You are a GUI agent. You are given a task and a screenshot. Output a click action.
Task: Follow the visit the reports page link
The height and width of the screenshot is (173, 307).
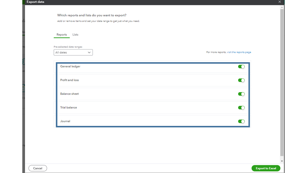pos(239,52)
